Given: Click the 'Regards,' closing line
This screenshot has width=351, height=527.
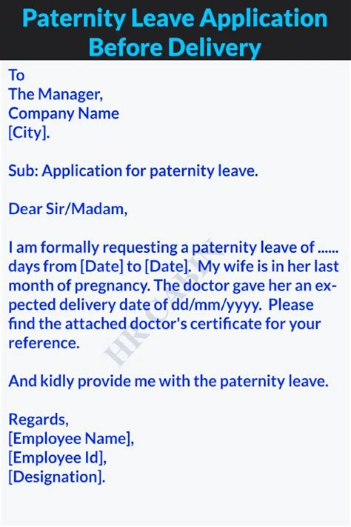Looking at the screenshot, I should coord(39,419).
